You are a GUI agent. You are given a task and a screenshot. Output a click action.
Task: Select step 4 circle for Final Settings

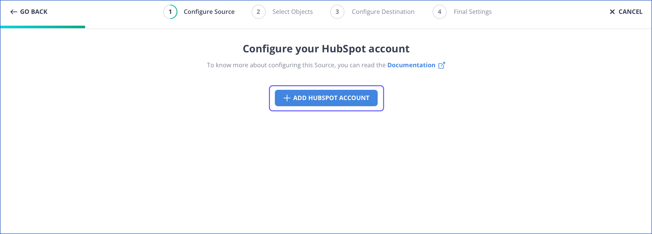(x=440, y=12)
